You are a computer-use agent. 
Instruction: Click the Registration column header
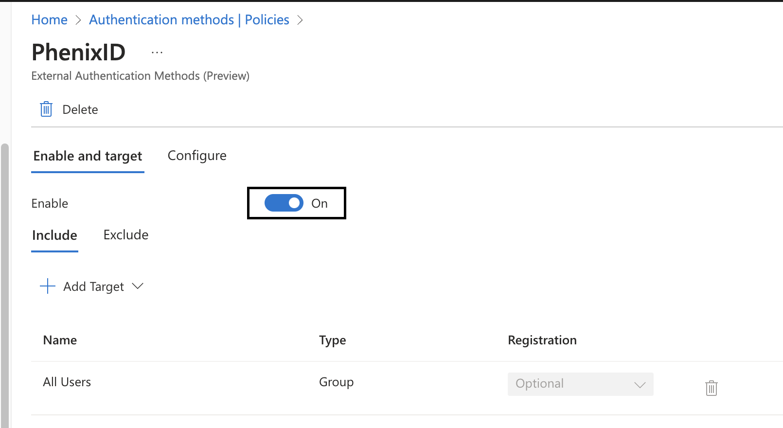542,340
